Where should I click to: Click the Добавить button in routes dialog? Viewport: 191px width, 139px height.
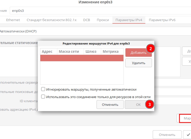coord(138,53)
